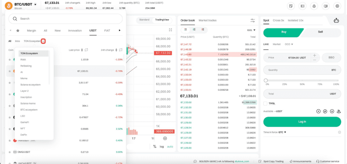This screenshot has height=164, width=347.
Task: Switch to the Sell side
Action: tap(320, 32)
